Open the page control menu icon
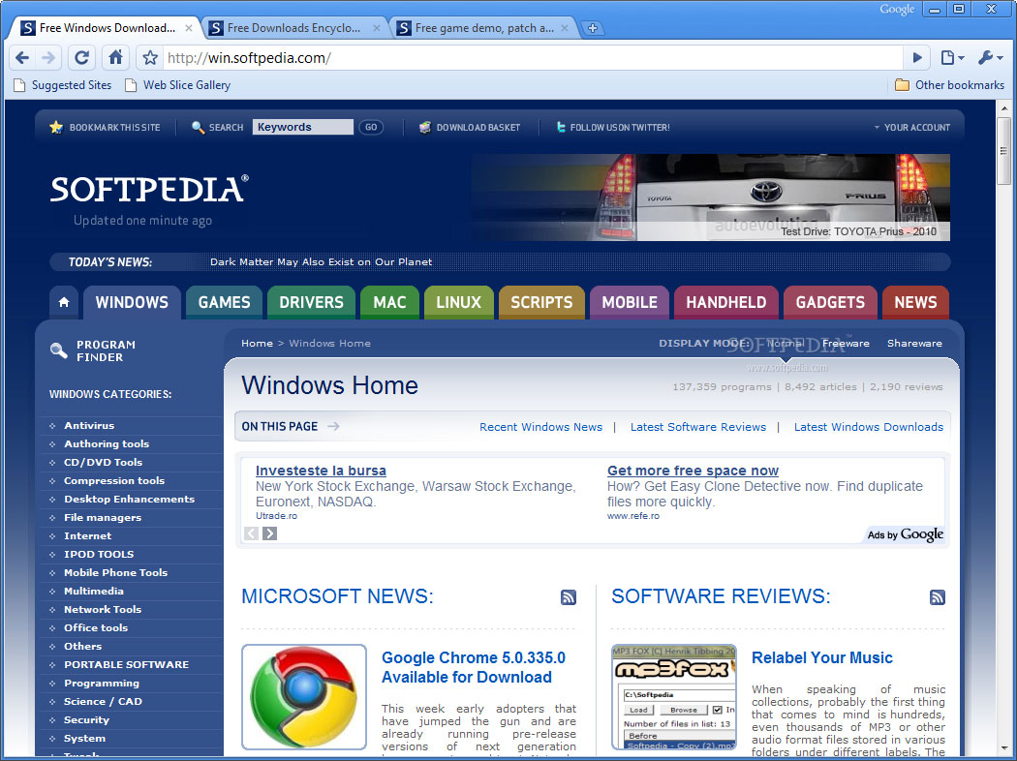Screen dimensions: 1017x761 952,58
